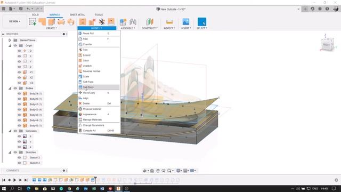This screenshot has width=341, height=192.
Task: Click the Orbit icon in navigation bar
Action: pyautogui.click(x=144, y=171)
